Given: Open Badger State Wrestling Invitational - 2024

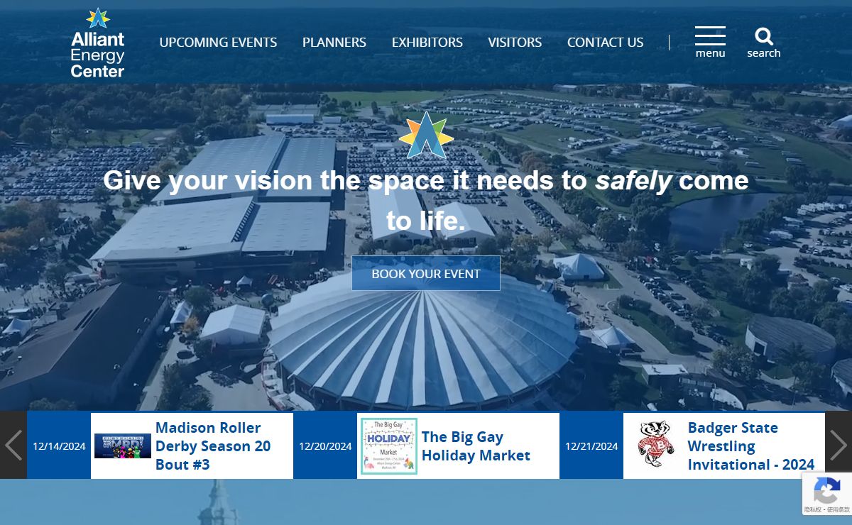Looking at the screenshot, I should pos(751,446).
